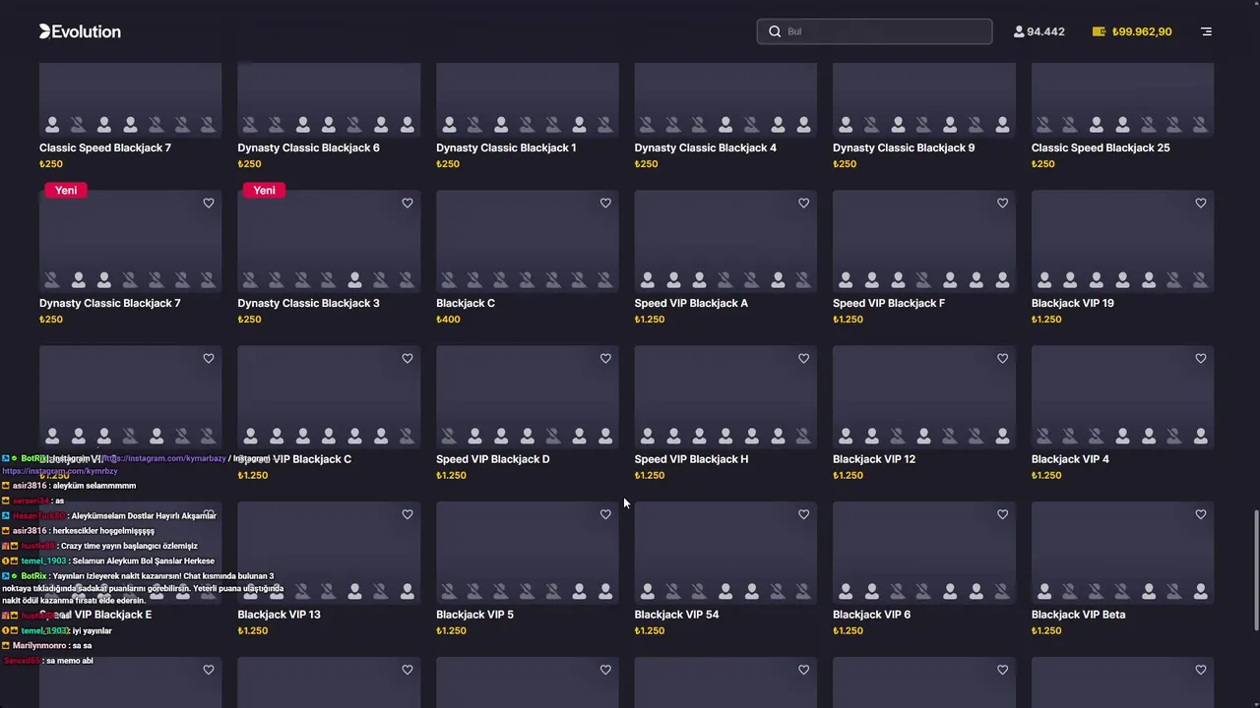This screenshot has height=708, width=1260.
Task: Add Blackjack VIP 54 to favorites
Action: pos(804,514)
